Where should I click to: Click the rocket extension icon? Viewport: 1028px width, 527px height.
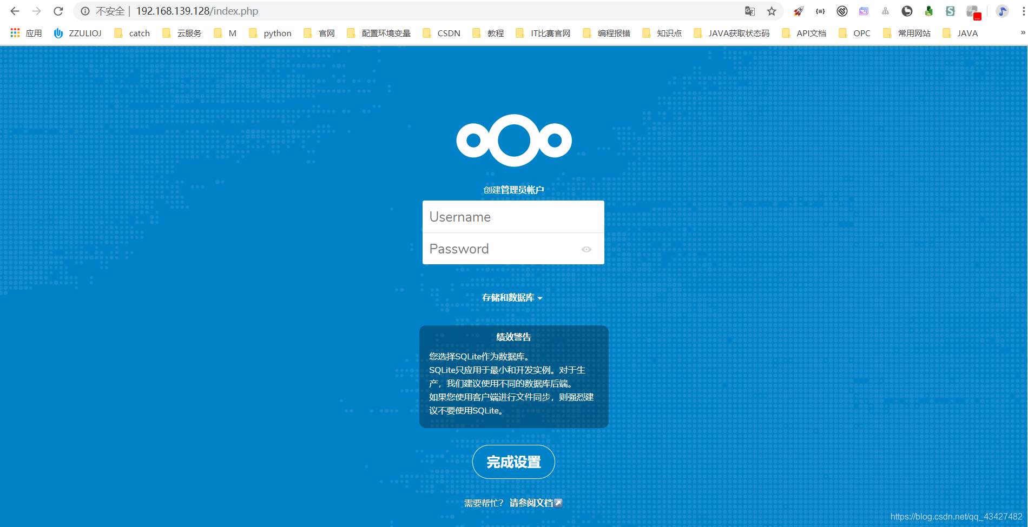[799, 11]
